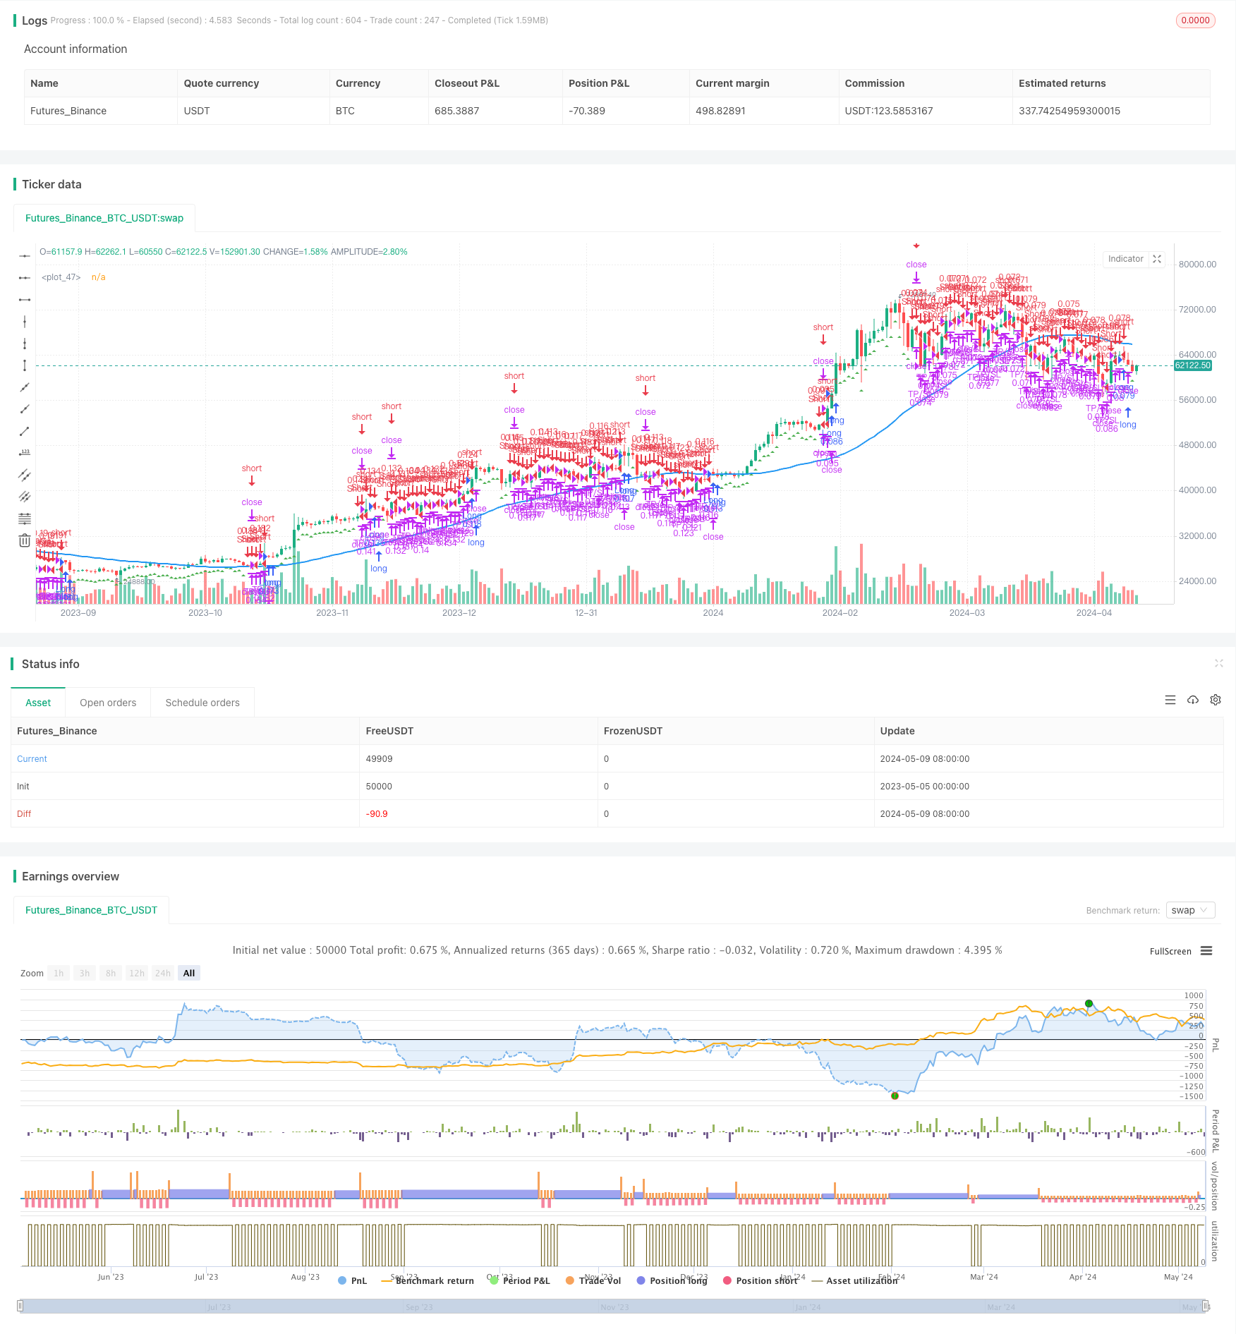The height and width of the screenshot is (1334, 1236).
Task: Set chart zoom to All
Action: [189, 973]
